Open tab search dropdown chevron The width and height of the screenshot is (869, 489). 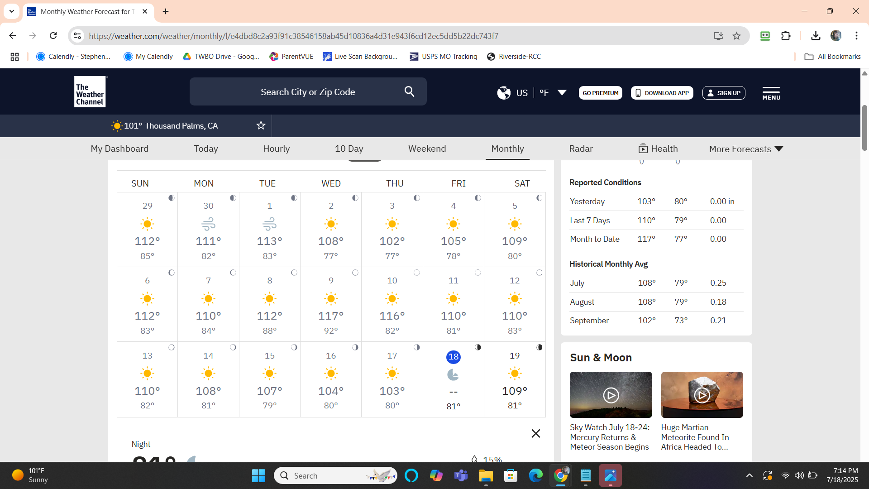tap(12, 11)
